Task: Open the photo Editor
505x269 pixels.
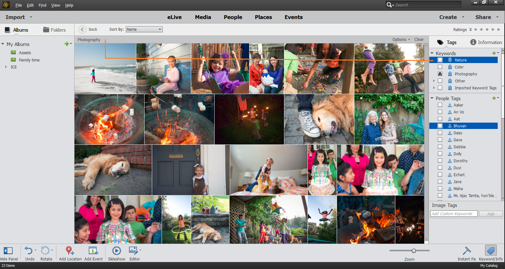Action: (133, 251)
